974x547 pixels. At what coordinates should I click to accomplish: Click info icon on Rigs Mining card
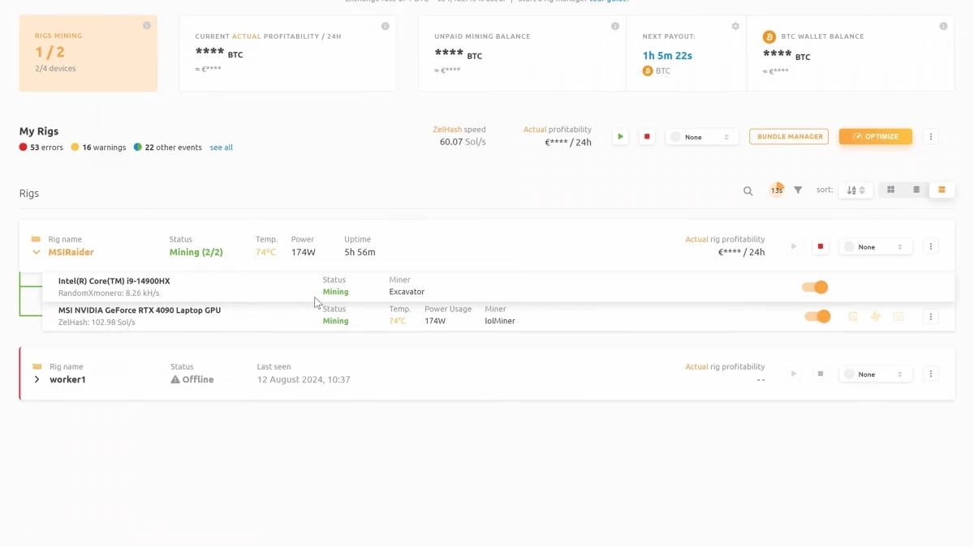pos(147,26)
